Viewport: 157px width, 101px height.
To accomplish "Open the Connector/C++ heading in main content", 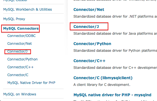I will [89, 61].
